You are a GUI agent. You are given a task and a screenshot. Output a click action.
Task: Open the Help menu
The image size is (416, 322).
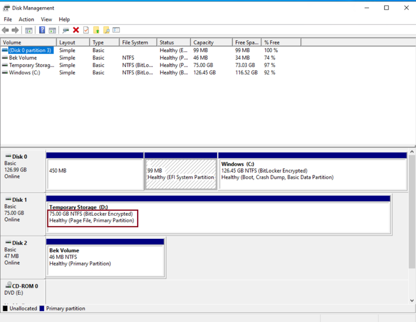(x=64, y=19)
